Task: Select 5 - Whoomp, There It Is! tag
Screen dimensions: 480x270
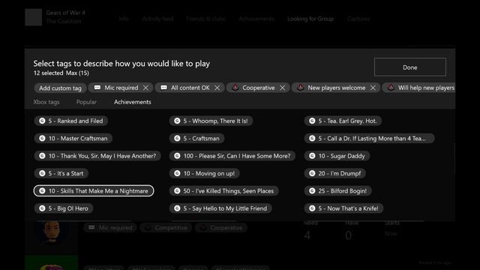Action: pos(211,121)
